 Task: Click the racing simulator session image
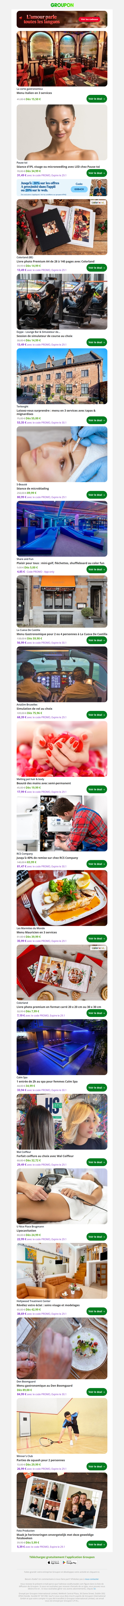tap(62, 302)
